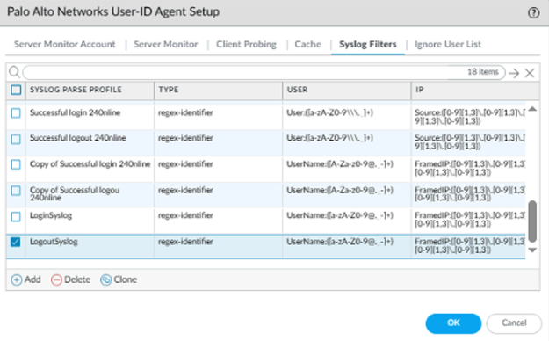Select the LogoutSyslog profile name
Viewport: 549px width, 341px height.
(x=54, y=242)
